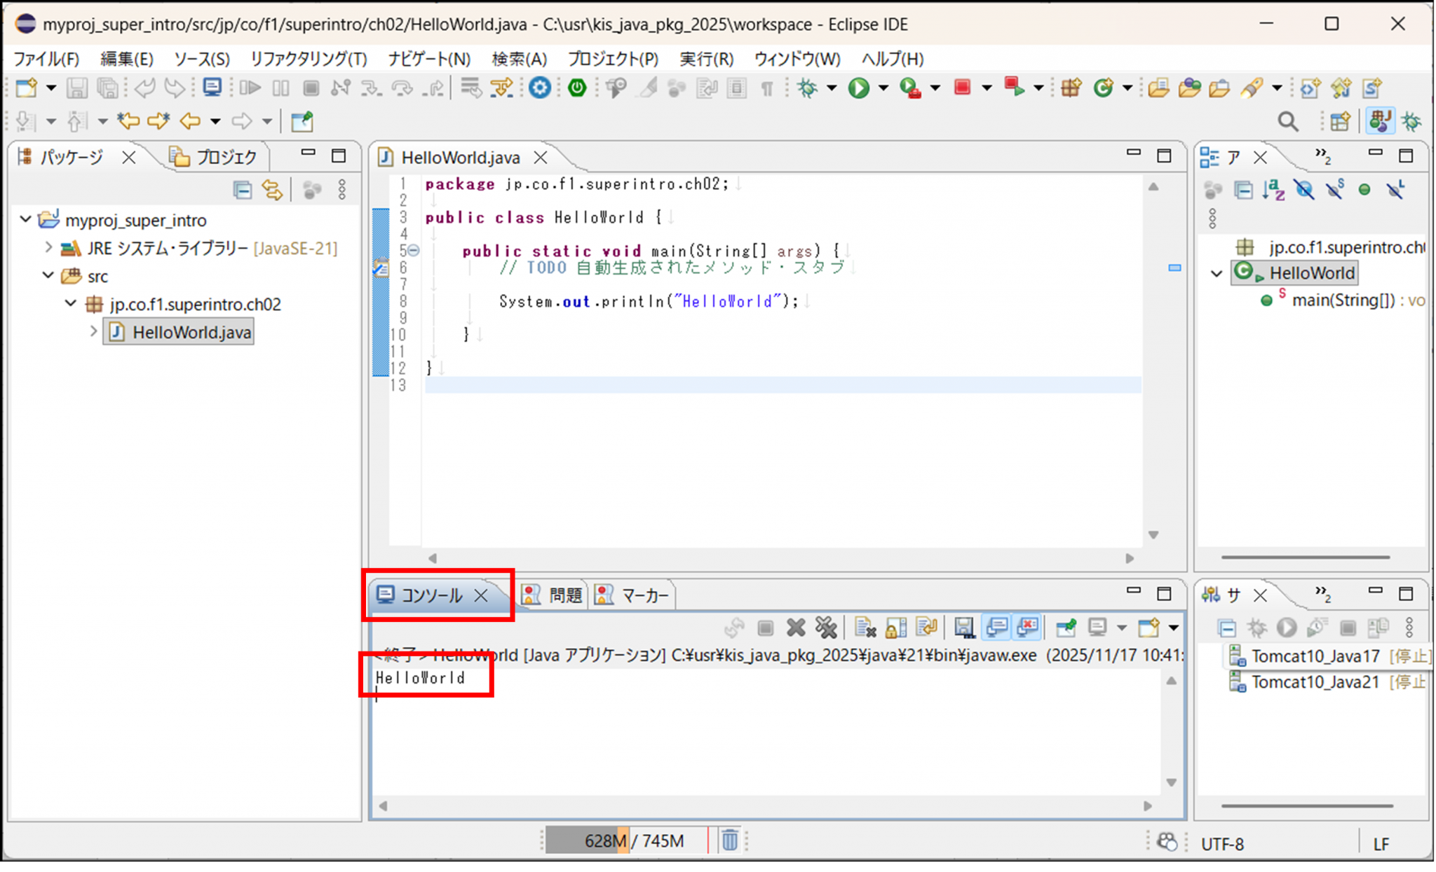The width and height of the screenshot is (1436, 872).
Task: Click the new Java package icon
Action: (1071, 88)
